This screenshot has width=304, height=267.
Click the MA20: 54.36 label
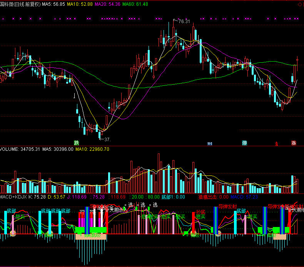[x=108, y=4]
